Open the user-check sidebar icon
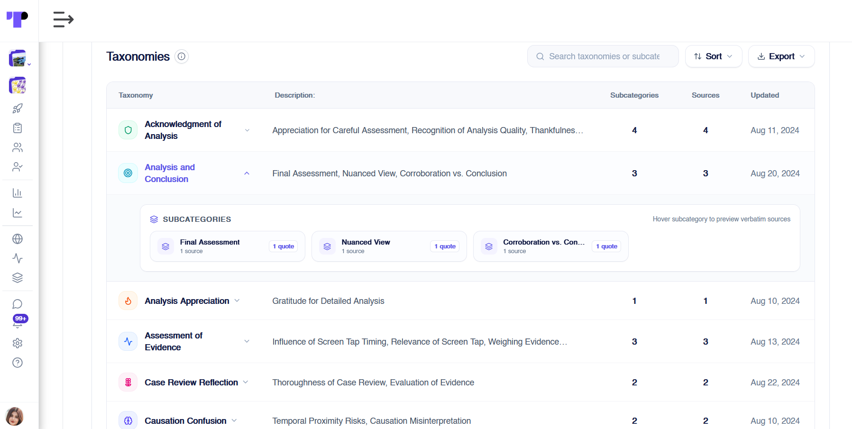 click(18, 167)
